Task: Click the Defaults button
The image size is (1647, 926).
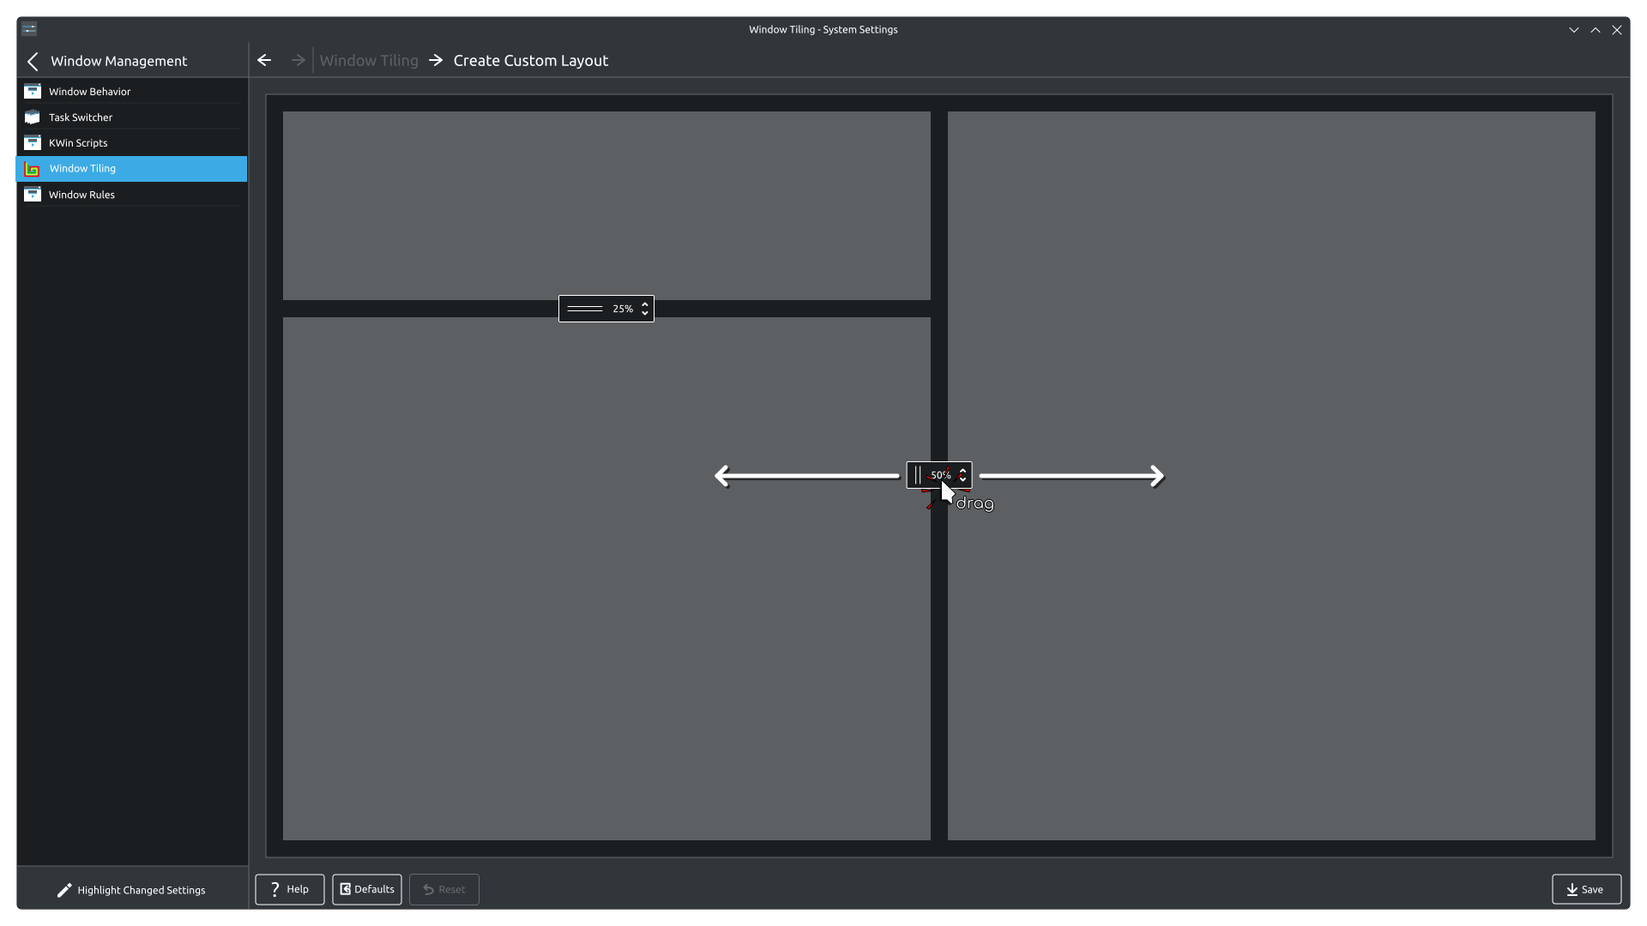Action: pos(366,889)
